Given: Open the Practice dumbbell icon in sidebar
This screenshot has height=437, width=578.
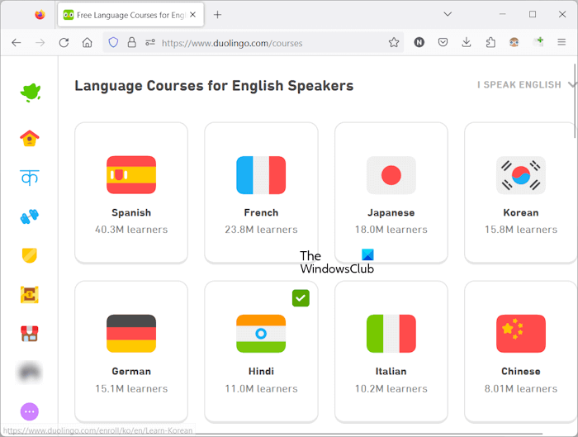Looking at the screenshot, I should point(30,216).
